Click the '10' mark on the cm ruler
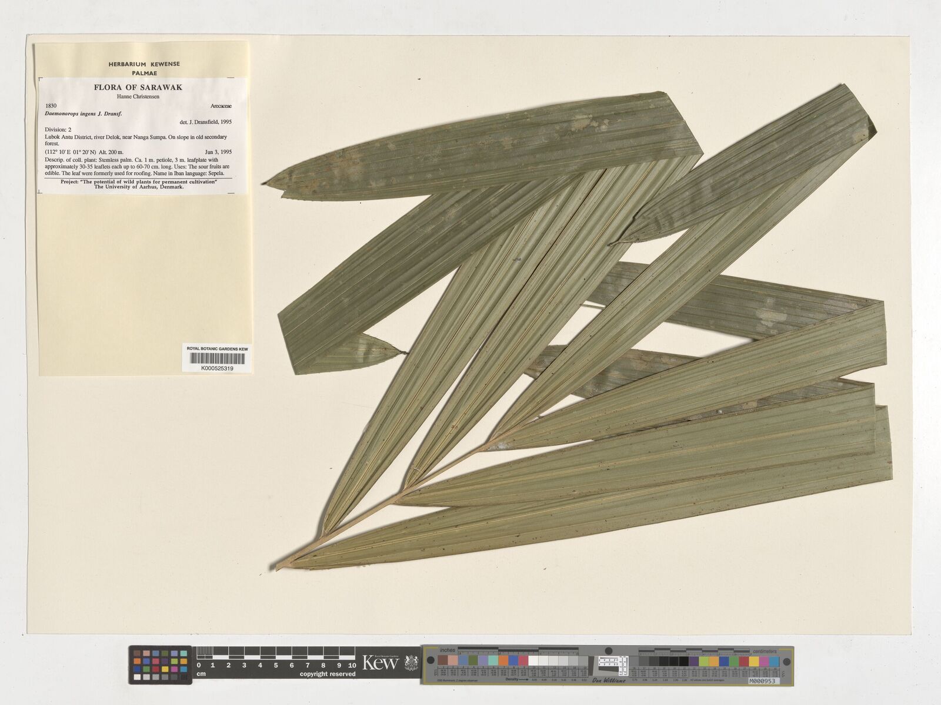 point(352,666)
